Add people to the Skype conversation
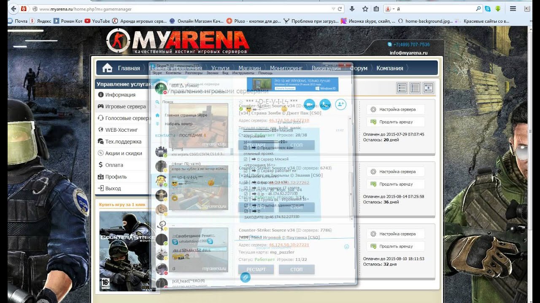Screen dimensions: 540x303 coord(341,104)
